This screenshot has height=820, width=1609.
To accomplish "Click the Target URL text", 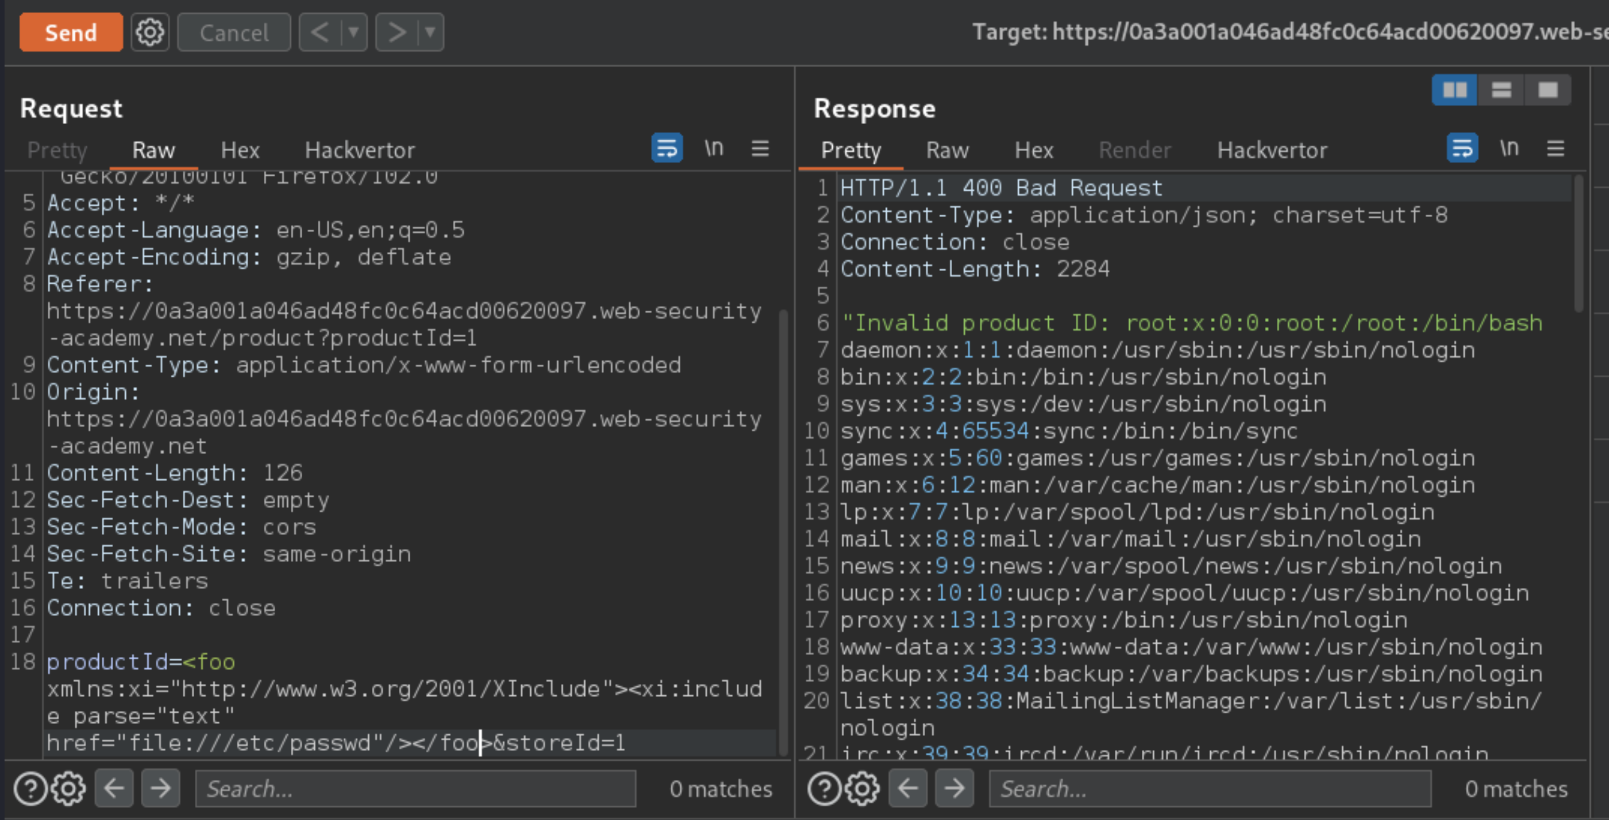I will [1291, 32].
